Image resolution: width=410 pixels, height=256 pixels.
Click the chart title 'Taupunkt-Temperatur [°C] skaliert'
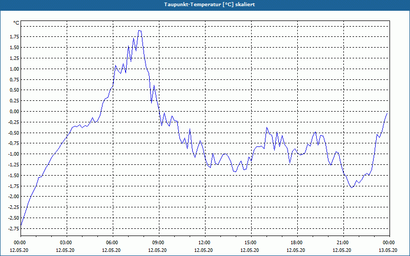[210, 5]
